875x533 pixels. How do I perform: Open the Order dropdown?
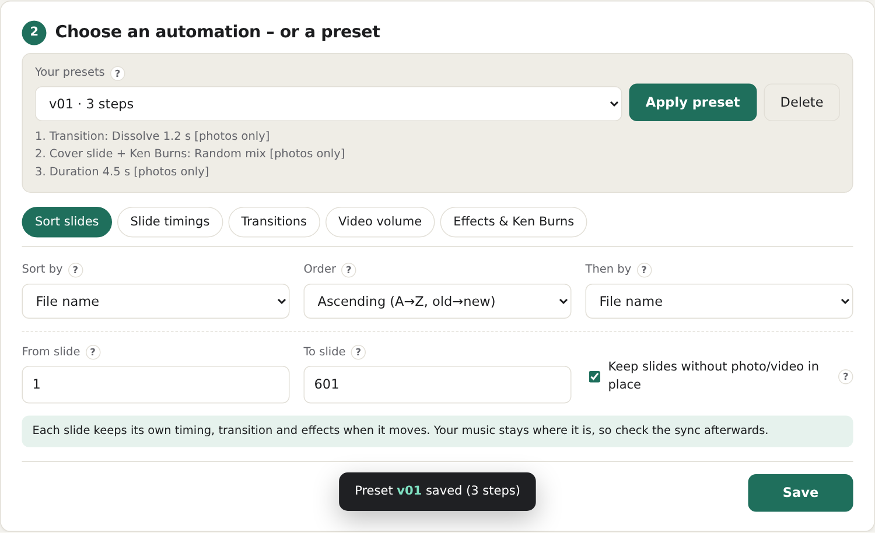[437, 301]
